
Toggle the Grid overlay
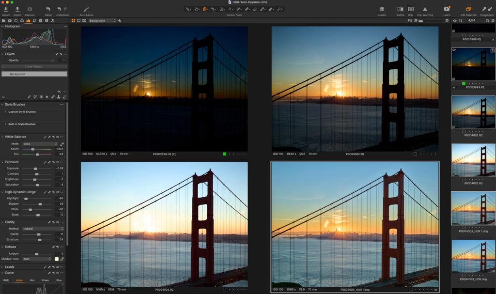(x=411, y=9)
